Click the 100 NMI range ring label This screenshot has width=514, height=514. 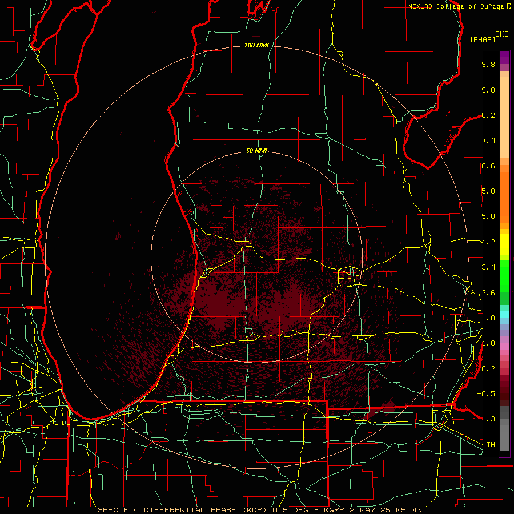click(x=256, y=45)
